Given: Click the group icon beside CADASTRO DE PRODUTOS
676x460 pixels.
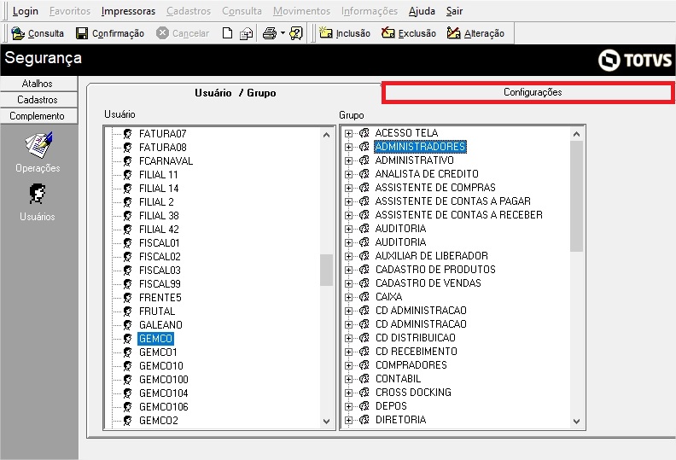Looking at the screenshot, I should 364,270.
